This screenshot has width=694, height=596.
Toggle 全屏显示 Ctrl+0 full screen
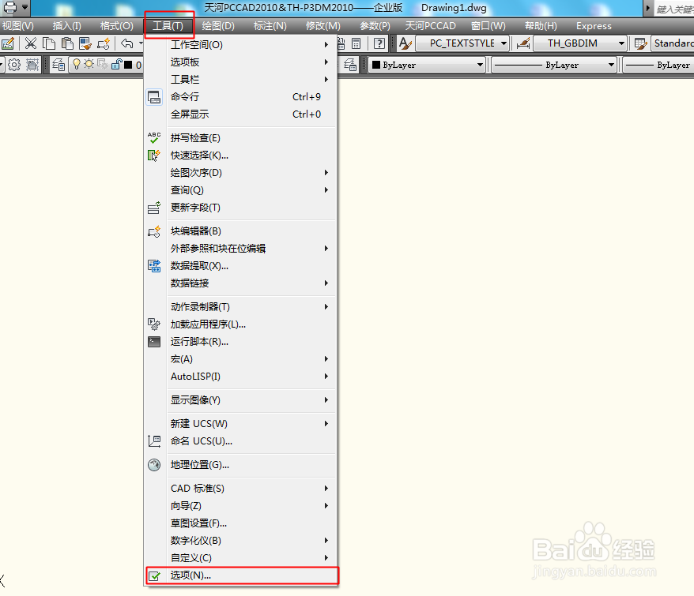[x=241, y=114]
